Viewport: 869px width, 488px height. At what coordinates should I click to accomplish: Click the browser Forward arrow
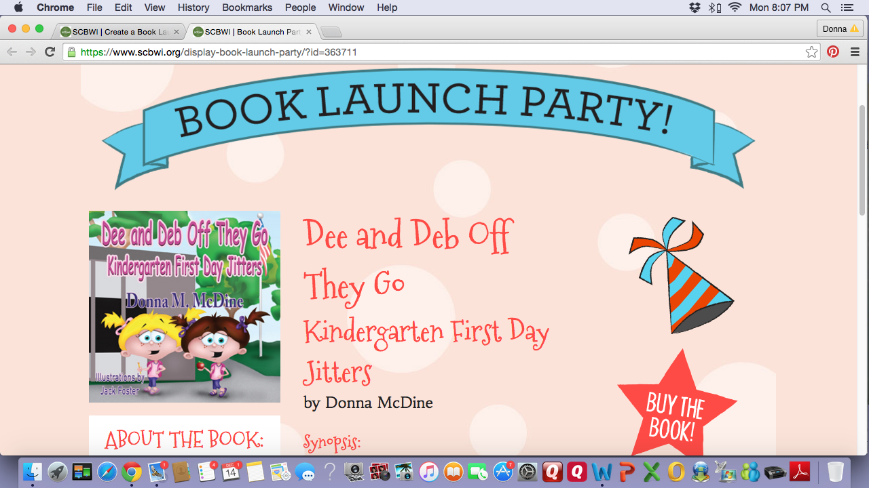[x=31, y=52]
